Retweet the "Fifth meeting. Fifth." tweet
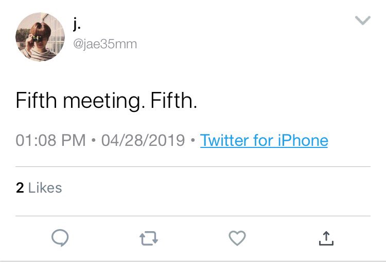 [149, 238]
